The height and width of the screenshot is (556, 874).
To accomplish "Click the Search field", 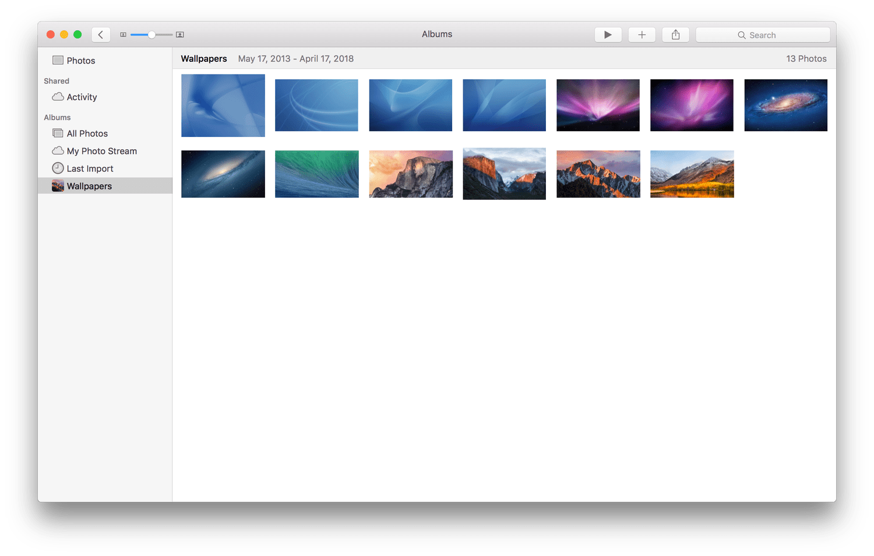I will pyautogui.click(x=763, y=35).
